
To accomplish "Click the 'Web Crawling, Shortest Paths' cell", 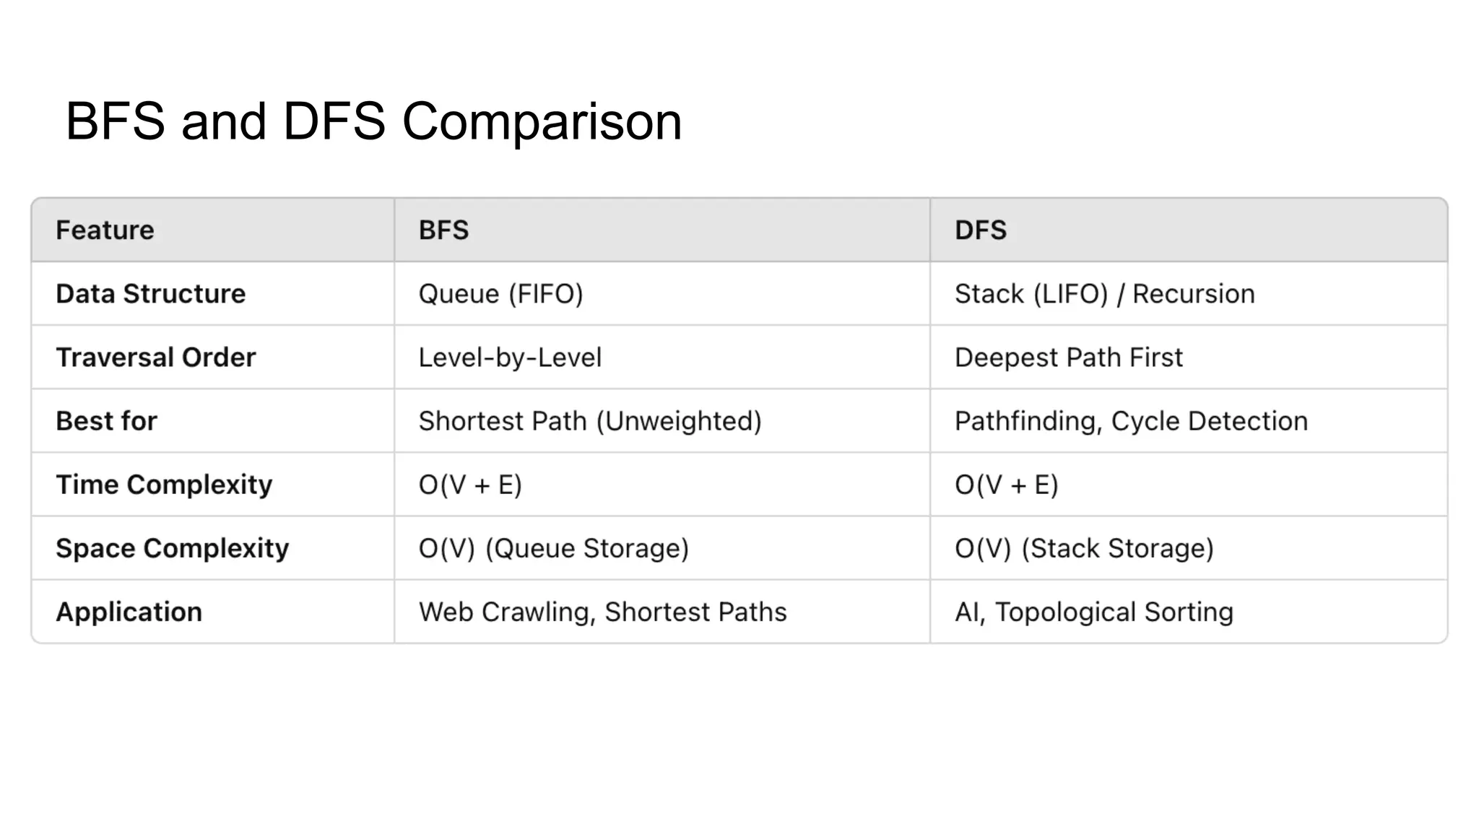I will point(602,612).
